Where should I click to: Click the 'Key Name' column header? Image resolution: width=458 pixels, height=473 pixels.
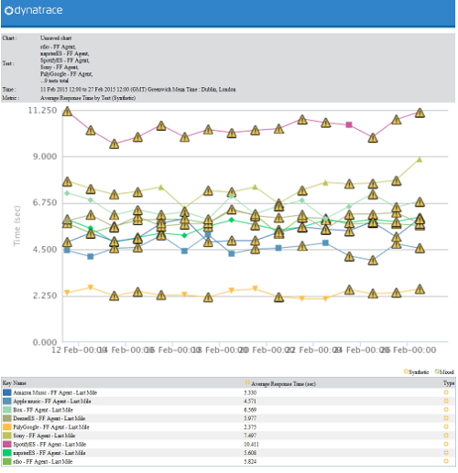pyautogui.click(x=15, y=382)
